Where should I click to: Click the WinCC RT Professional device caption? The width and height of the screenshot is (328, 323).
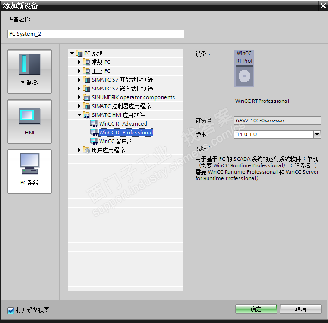tap(262, 101)
